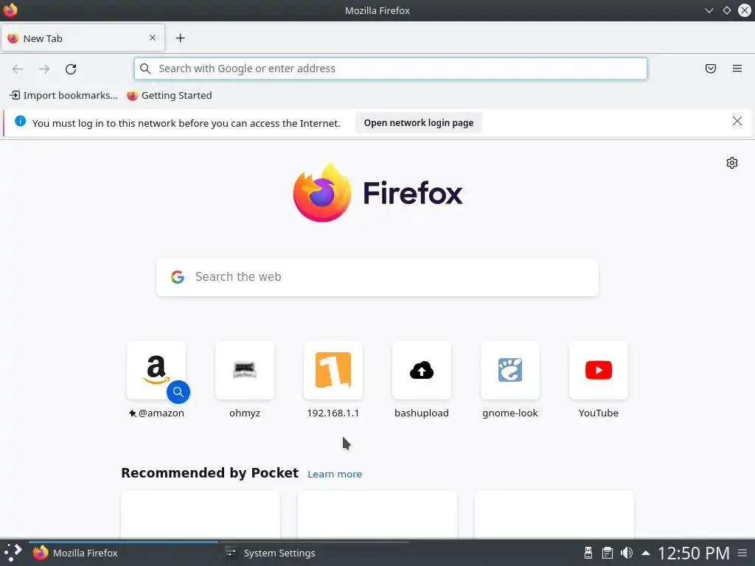Click the Search the web box
Screen dimensions: 755x566
click(x=377, y=277)
